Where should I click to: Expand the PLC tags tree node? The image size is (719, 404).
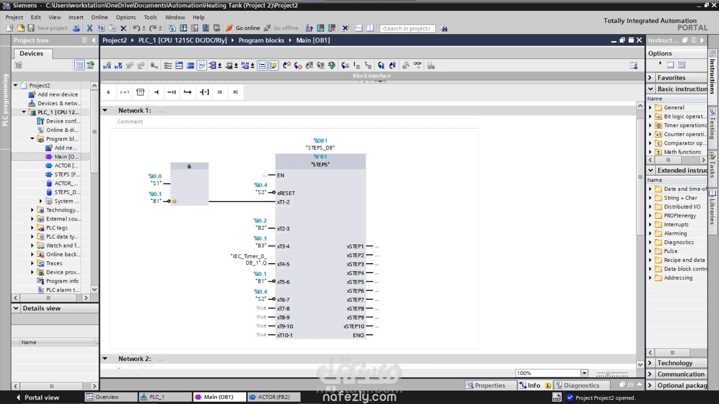[32, 228]
